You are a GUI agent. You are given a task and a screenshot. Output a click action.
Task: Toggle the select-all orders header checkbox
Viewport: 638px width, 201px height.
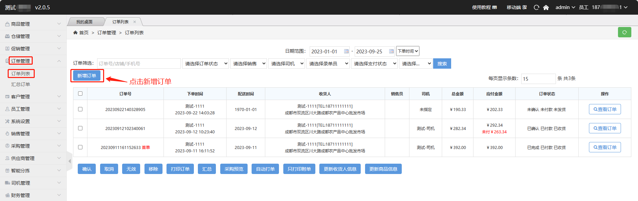coord(80,94)
